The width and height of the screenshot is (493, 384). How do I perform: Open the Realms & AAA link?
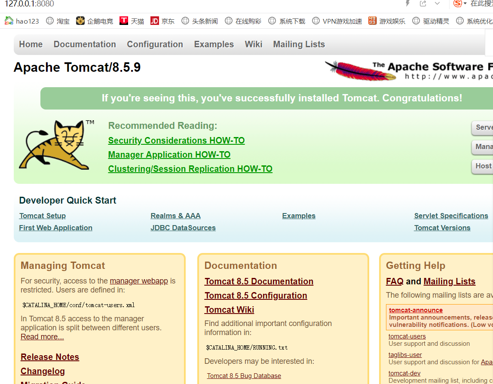175,216
